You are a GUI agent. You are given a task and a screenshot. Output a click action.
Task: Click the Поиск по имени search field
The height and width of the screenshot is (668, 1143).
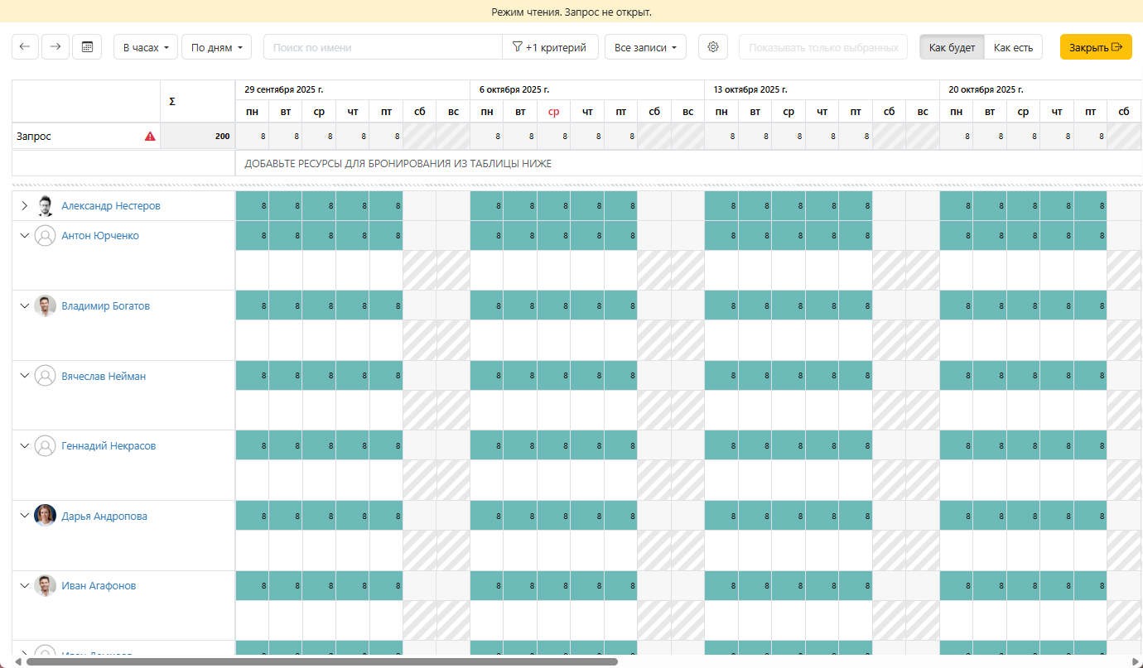tap(383, 47)
